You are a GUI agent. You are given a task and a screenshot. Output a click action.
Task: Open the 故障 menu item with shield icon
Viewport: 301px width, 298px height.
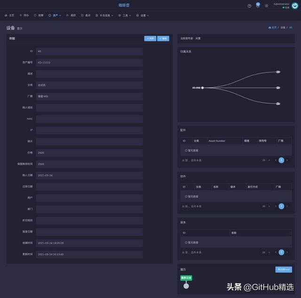[39, 16]
